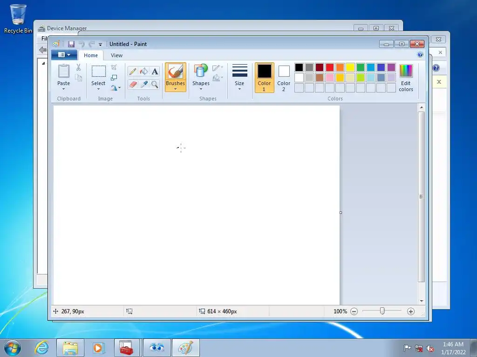The width and height of the screenshot is (477, 357).
Task: Click the Resize icon in Image group
Action: [x=114, y=78]
